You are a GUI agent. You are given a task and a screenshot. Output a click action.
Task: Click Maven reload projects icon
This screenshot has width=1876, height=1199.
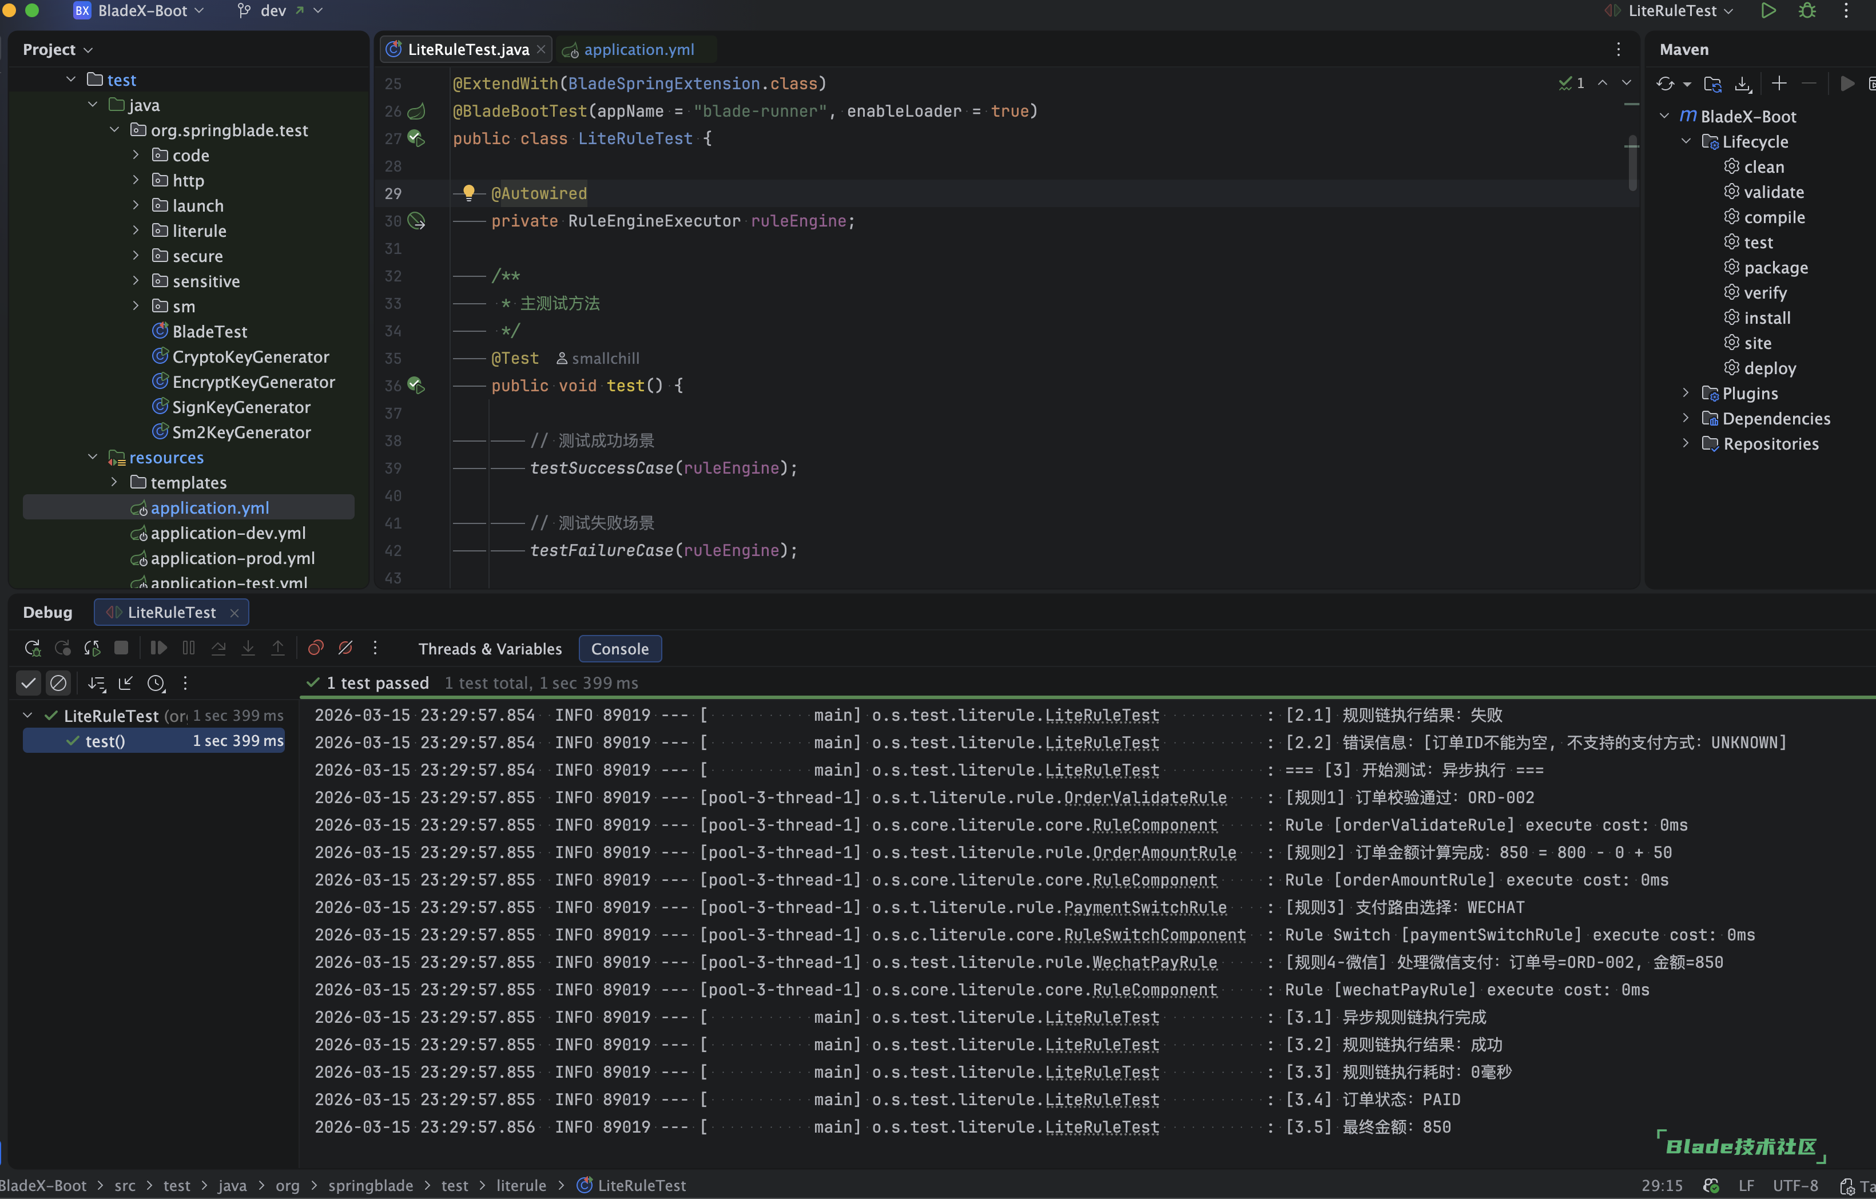coord(1665,84)
